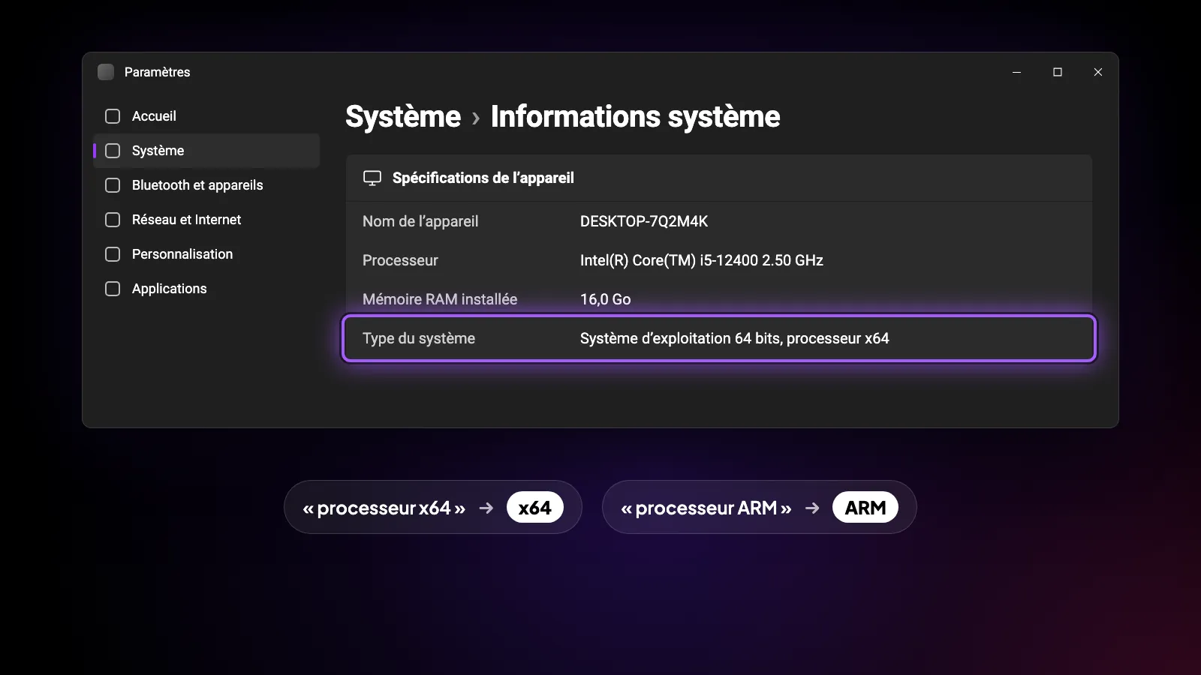Click the icon beside Système
Screen dimensions: 1201x675
tap(113, 151)
